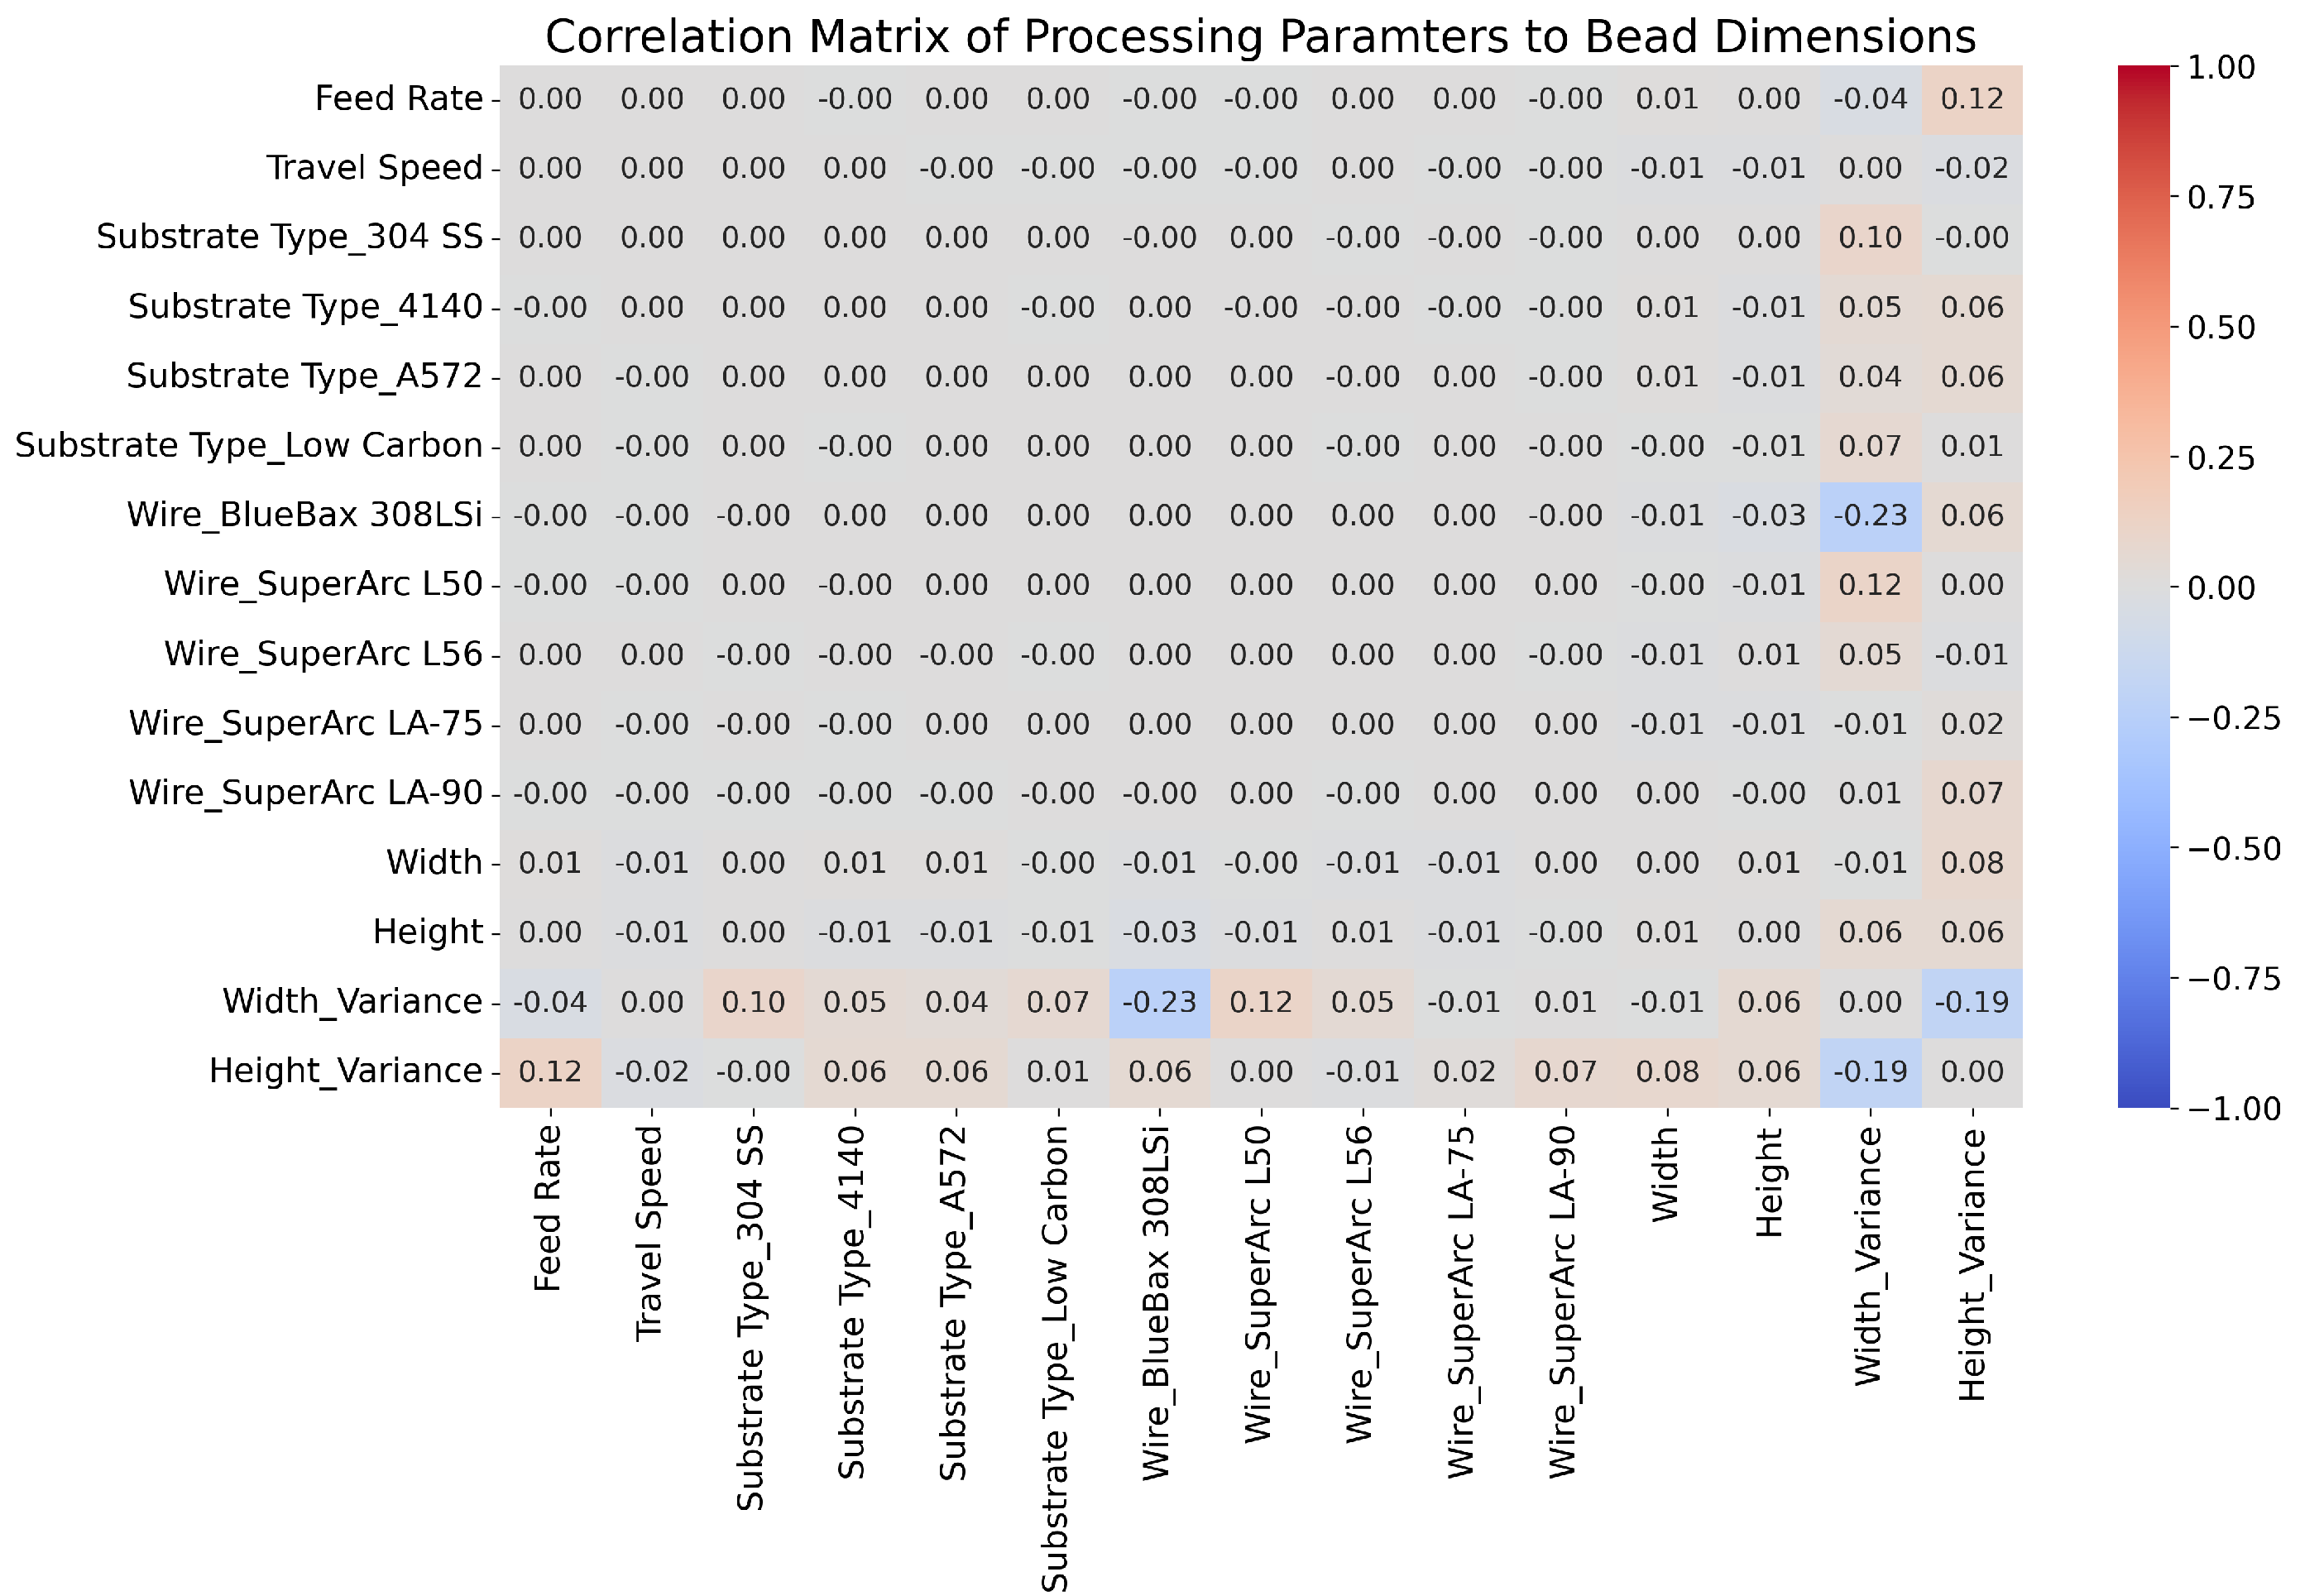Click the −0.75 tick label on the colorbar
2300x1596 pixels.
2234,978
